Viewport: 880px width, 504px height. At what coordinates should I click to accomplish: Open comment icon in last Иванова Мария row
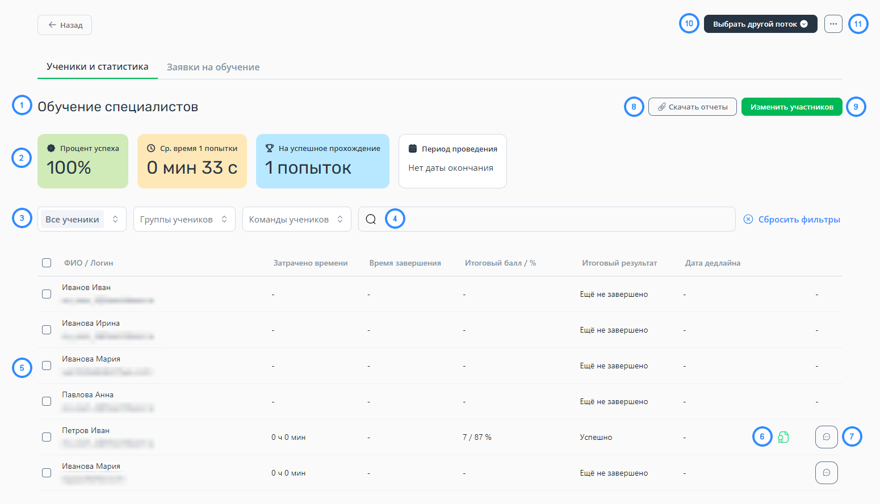(826, 473)
